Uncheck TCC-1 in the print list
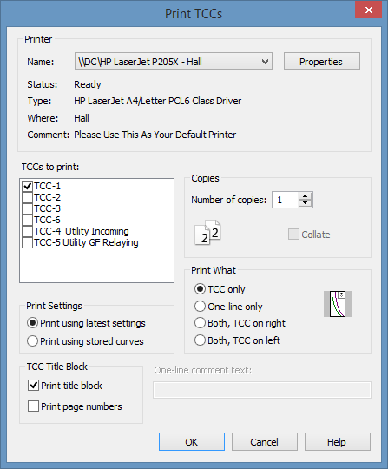 pyautogui.click(x=27, y=186)
